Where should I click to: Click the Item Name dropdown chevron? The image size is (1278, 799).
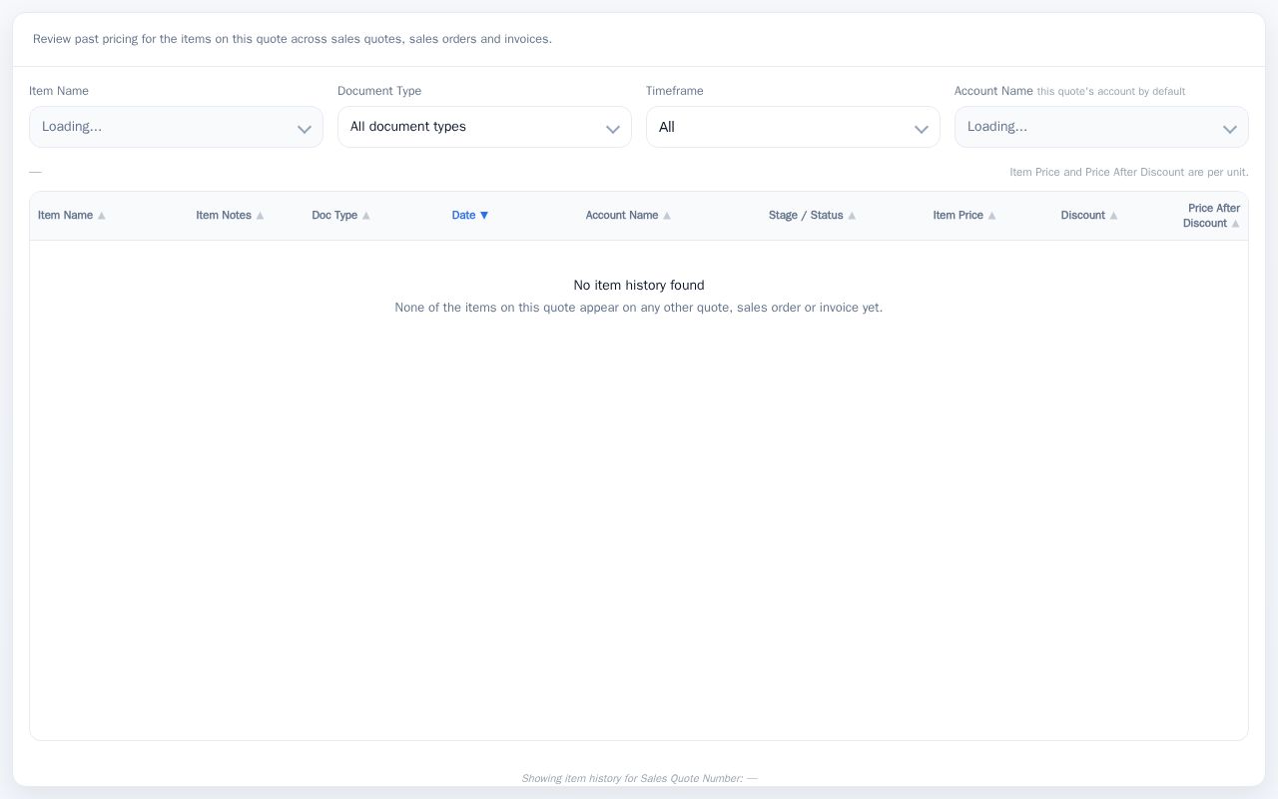point(305,129)
